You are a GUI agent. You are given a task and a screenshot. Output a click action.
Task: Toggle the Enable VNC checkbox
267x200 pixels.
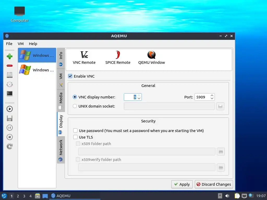coord(70,76)
